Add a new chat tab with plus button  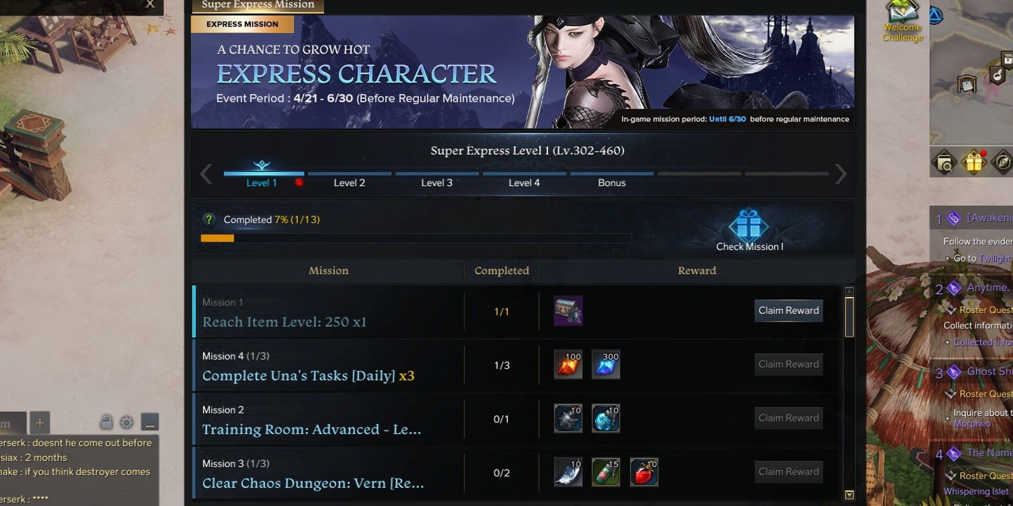40,422
